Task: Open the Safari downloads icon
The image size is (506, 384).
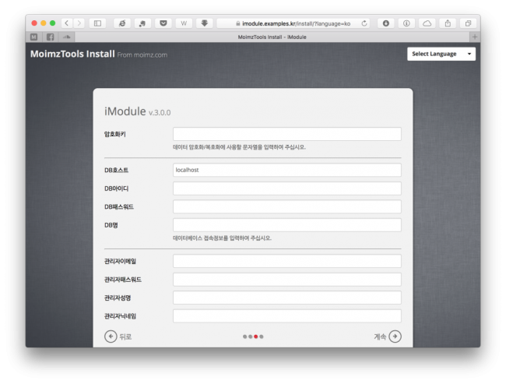Action: 386,23
